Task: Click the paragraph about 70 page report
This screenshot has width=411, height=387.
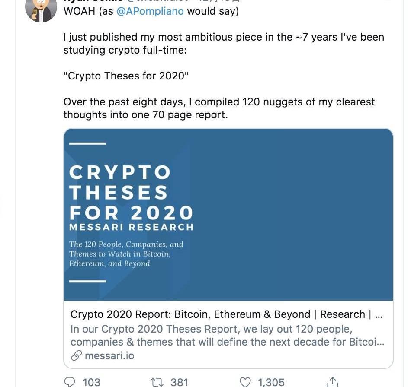Action: click(219, 108)
